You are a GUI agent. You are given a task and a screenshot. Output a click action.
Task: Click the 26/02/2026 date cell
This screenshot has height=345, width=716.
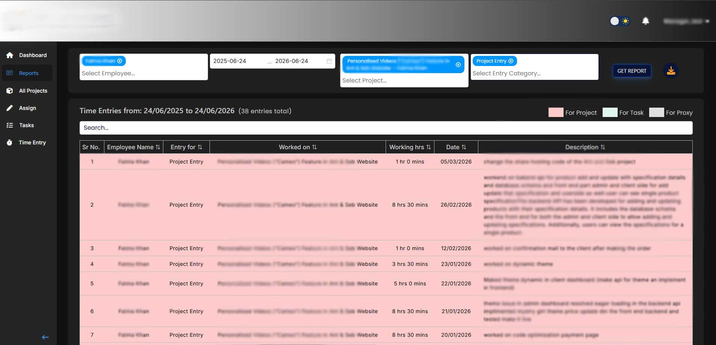pos(456,205)
